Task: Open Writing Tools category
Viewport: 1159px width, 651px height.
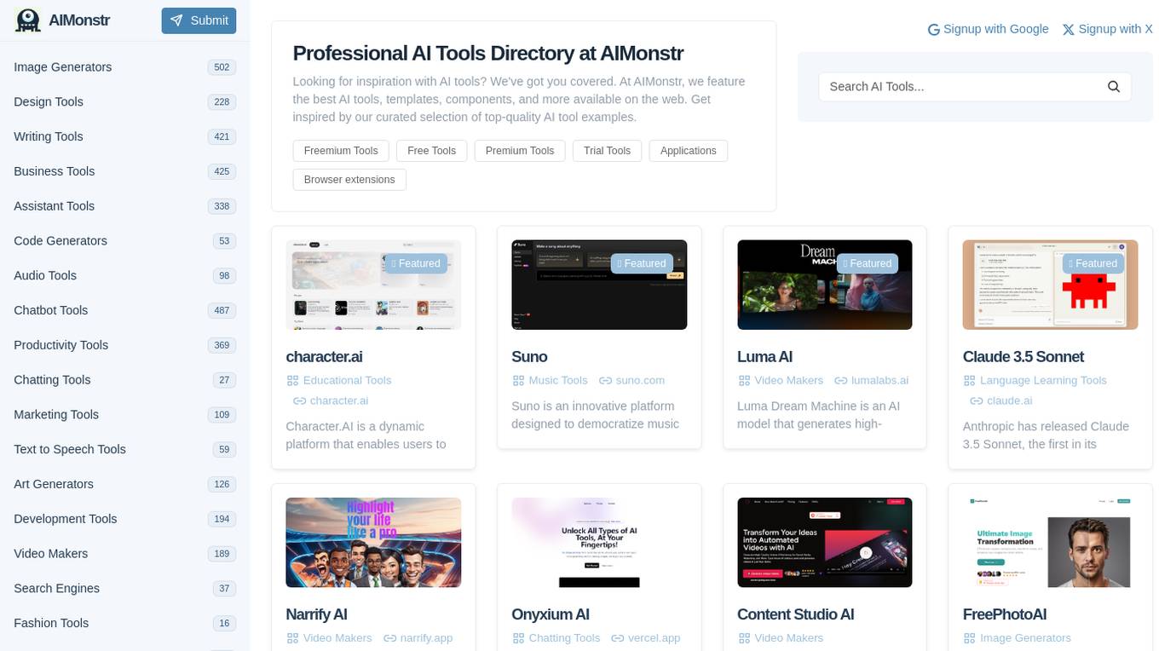Action: point(124,137)
